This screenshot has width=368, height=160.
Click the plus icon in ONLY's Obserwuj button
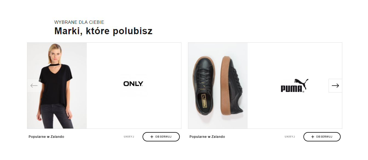tap(152, 137)
